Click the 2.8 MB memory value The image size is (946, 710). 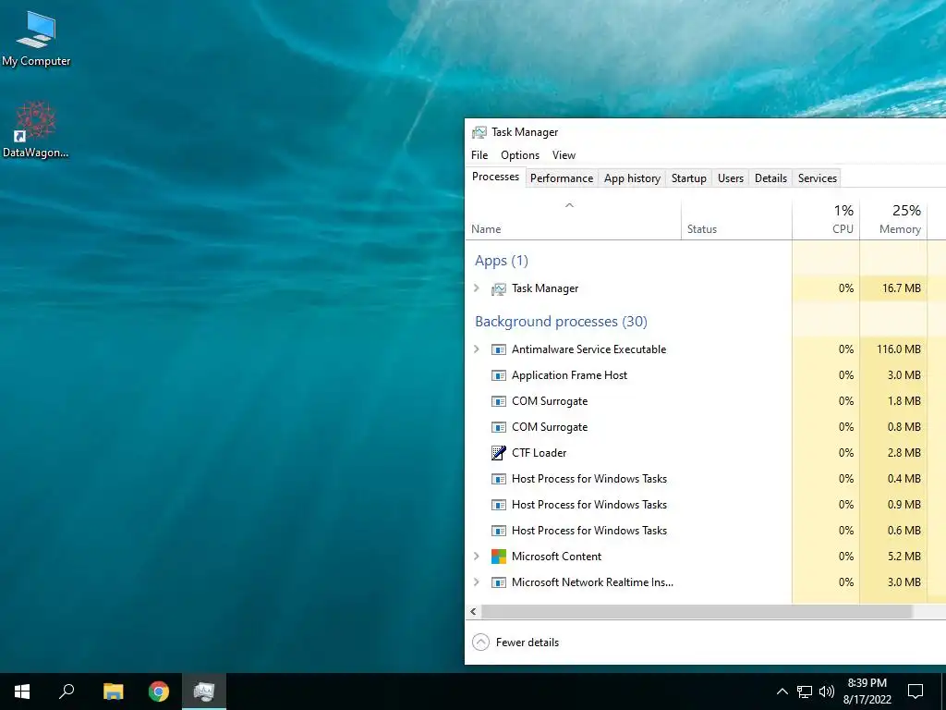[904, 452]
